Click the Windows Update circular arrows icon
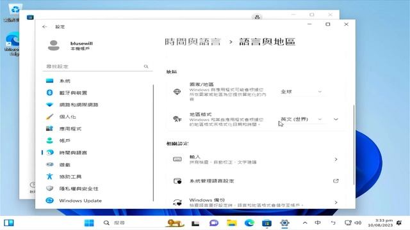The image size is (410, 230). [49, 200]
